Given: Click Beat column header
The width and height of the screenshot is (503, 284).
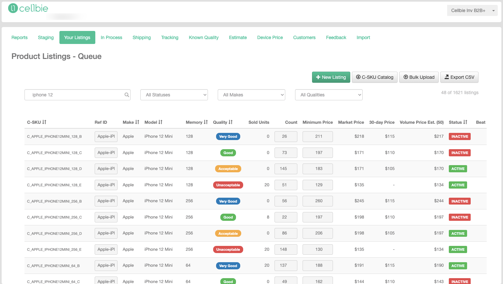Looking at the screenshot, I should pyautogui.click(x=480, y=122).
